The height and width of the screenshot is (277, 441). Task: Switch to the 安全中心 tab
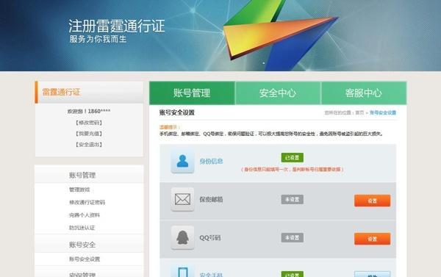tap(278, 93)
